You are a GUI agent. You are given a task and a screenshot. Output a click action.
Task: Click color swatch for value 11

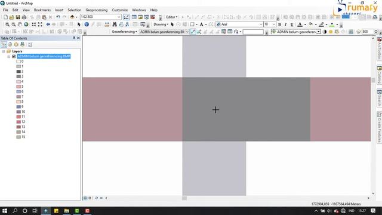19,117
